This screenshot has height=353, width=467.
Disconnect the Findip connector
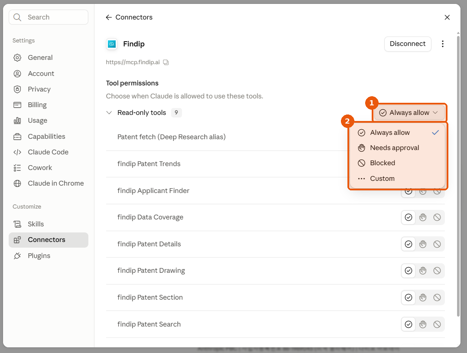(407, 44)
